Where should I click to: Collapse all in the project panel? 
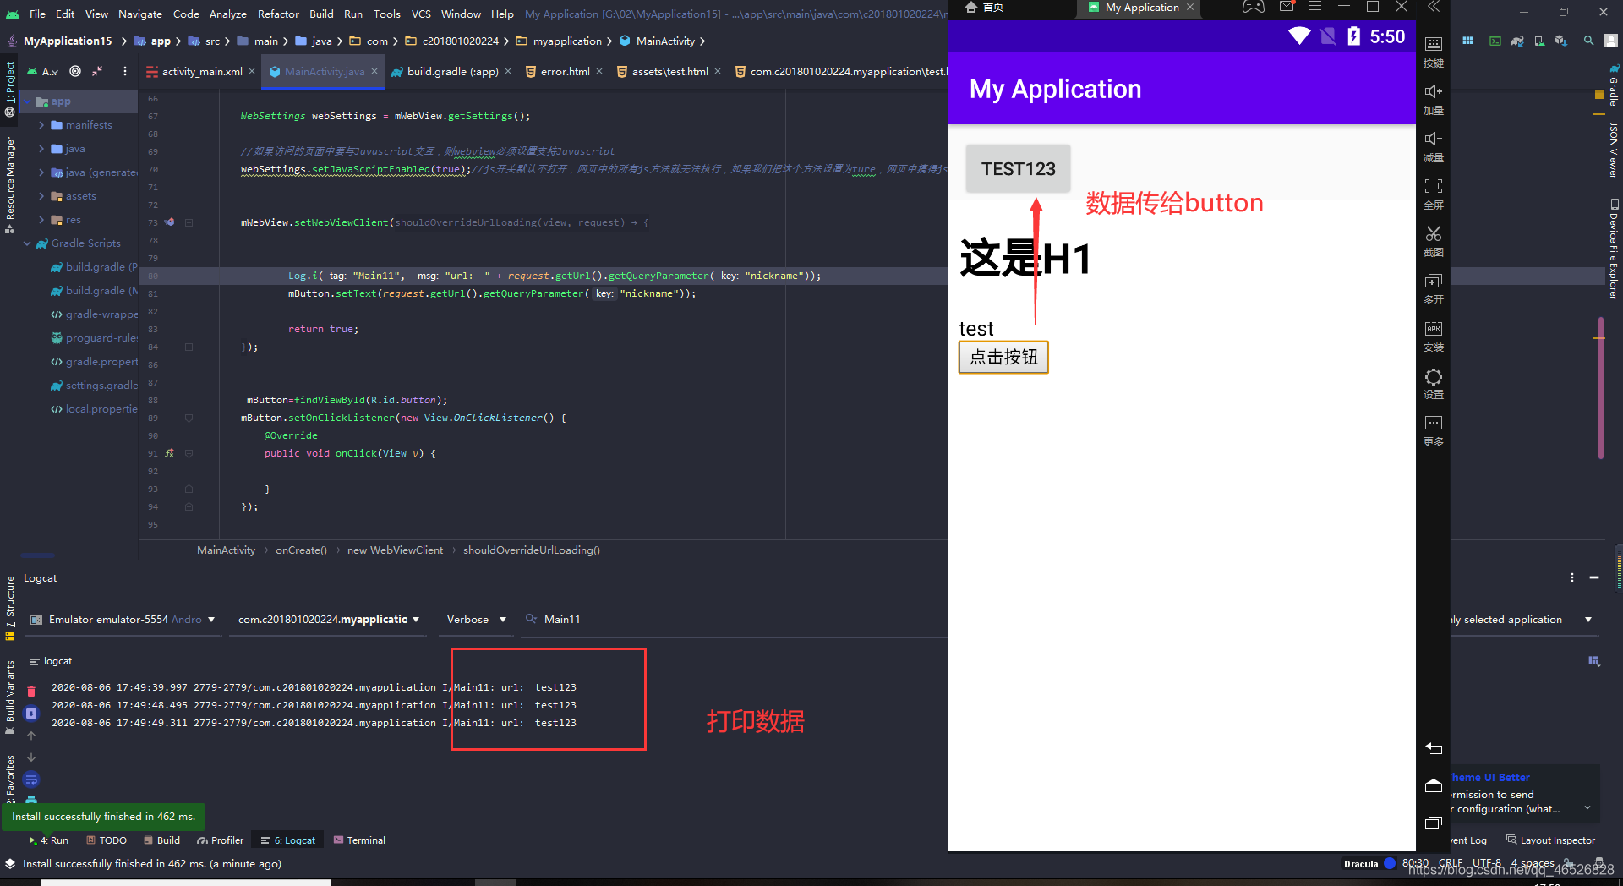pyautogui.click(x=98, y=72)
